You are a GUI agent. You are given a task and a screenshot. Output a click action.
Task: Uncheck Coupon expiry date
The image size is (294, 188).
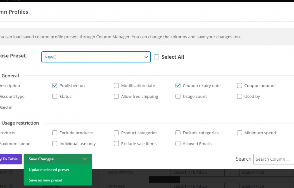tap(178, 85)
